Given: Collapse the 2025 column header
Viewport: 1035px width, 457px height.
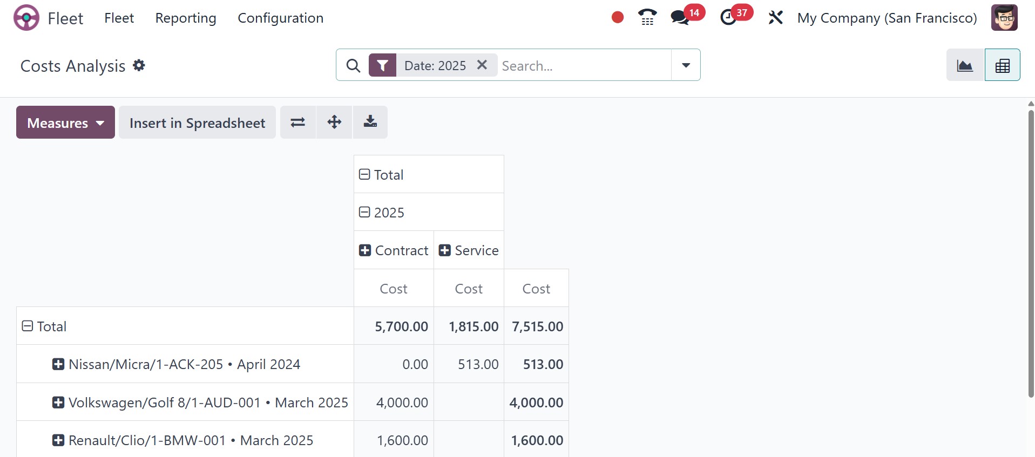Looking at the screenshot, I should [365, 213].
